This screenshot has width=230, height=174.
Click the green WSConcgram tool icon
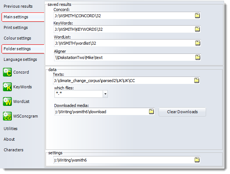point(7,116)
